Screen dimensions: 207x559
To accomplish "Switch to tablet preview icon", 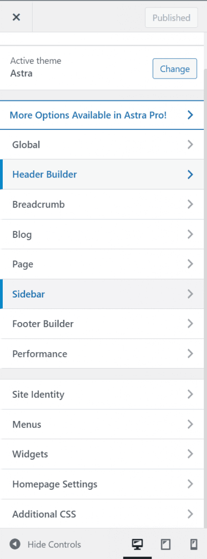I will tap(166, 544).
